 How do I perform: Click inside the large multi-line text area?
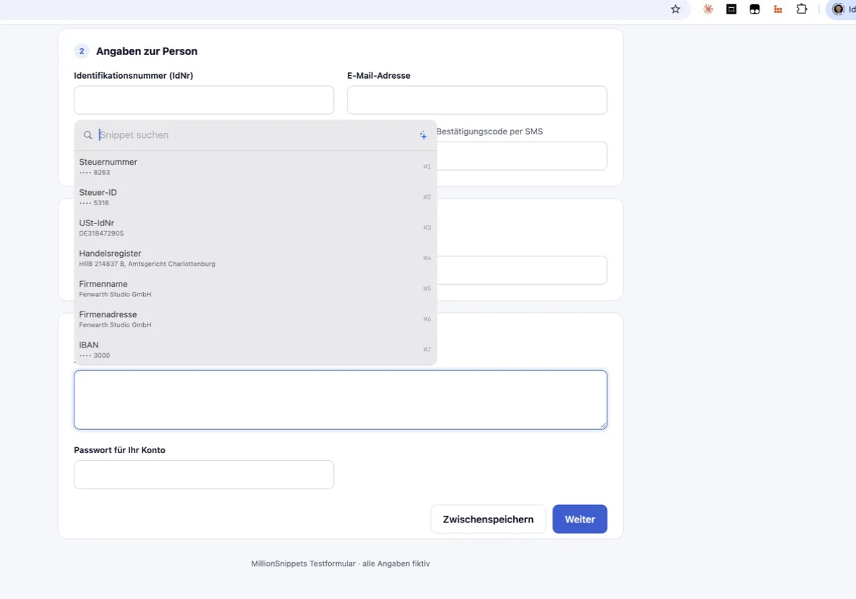click(x=341, y=400)
